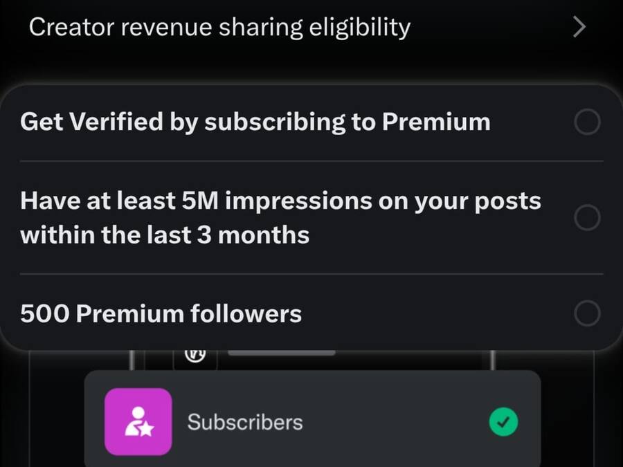Click the divider line below Get Verified
The height and width of the screenshot is (467, 623).
coord(311,162)
